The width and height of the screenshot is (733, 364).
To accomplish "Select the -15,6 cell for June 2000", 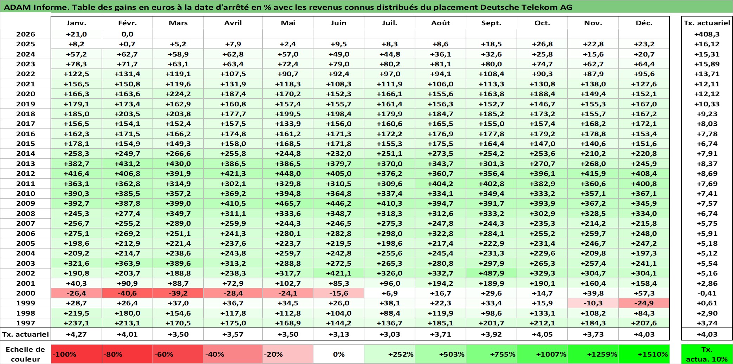I will point(339,293).
